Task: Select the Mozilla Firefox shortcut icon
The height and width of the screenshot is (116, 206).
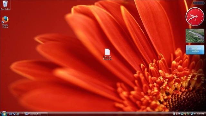Action: tap(5, 22)
